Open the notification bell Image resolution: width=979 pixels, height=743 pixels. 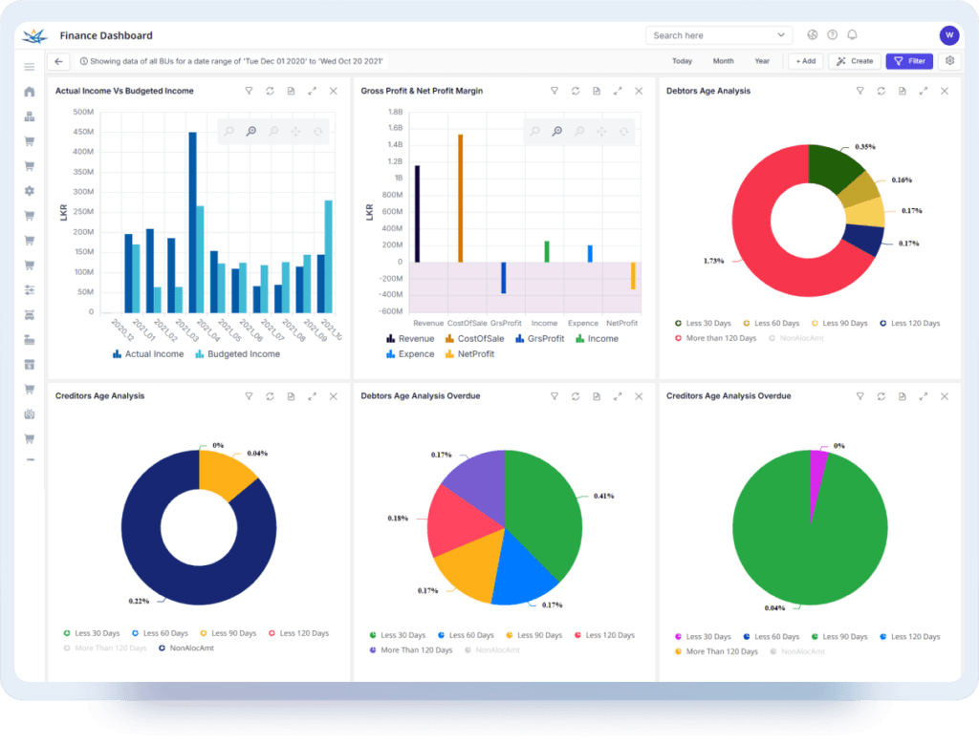point(852,35)
